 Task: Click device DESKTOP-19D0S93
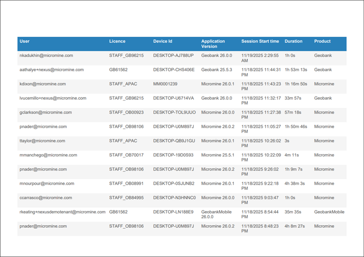[173, 155]
